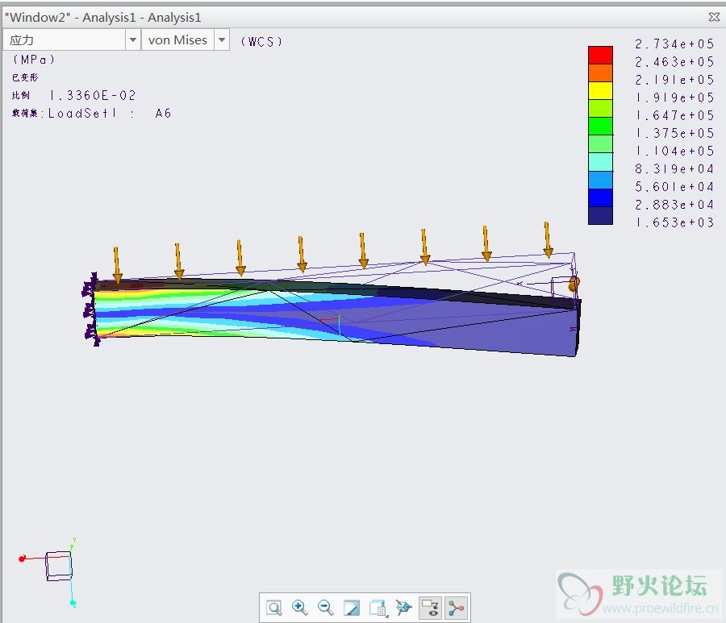Open the von Mises component dropdown arrow
This screenshot has height=623, width=726.
[x=222, y=39]
